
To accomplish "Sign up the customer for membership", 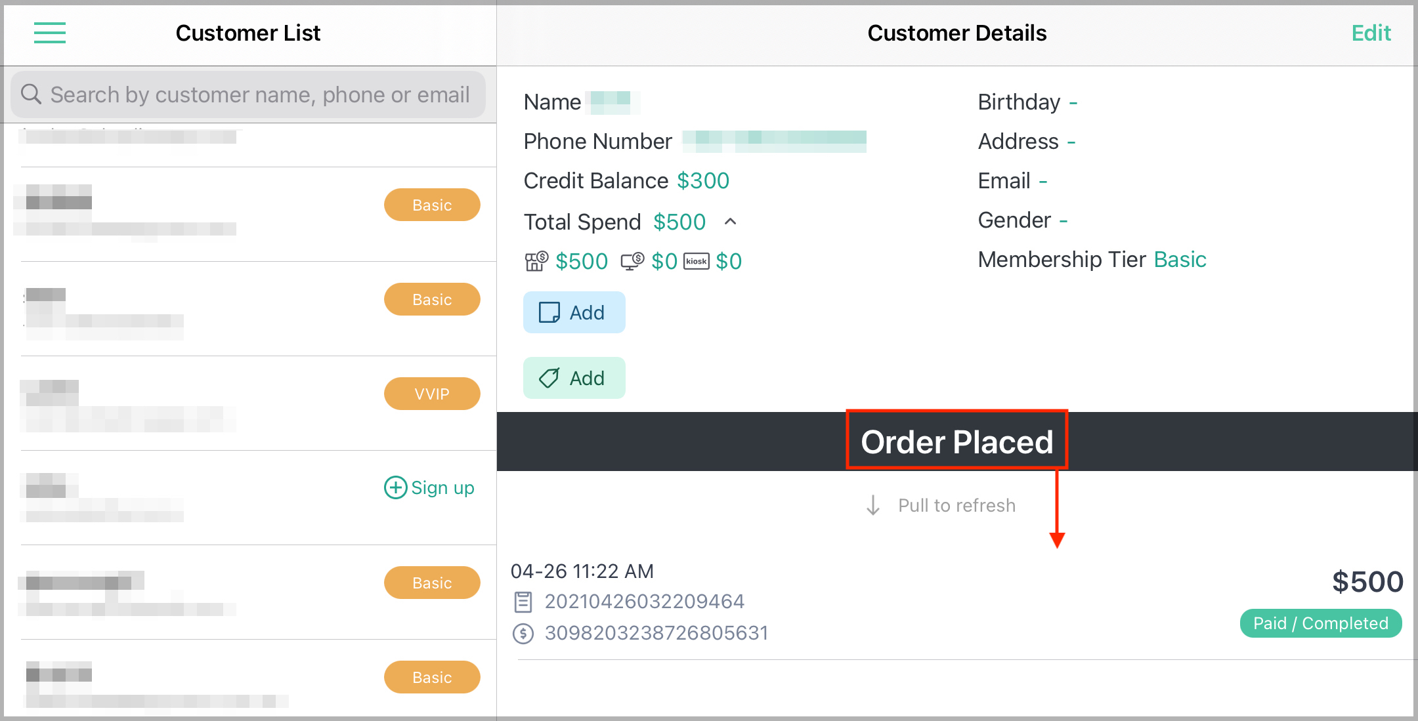I will tap(429, 487).
